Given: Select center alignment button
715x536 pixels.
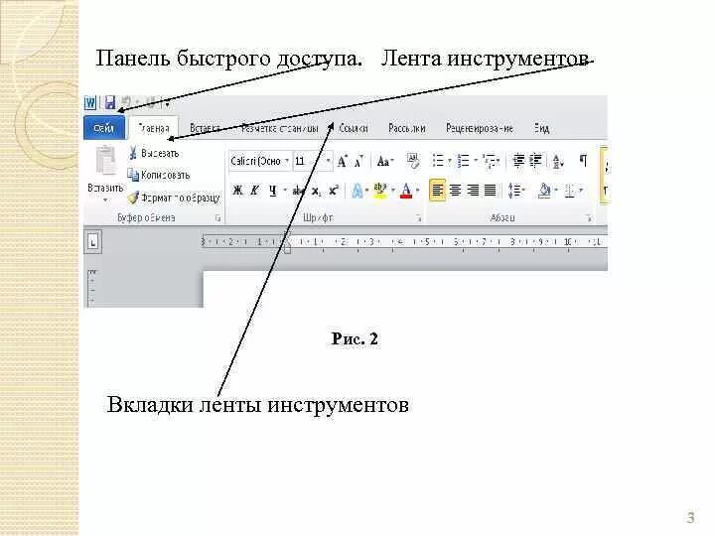Looking at the screenshot, I should pos(455,190).
